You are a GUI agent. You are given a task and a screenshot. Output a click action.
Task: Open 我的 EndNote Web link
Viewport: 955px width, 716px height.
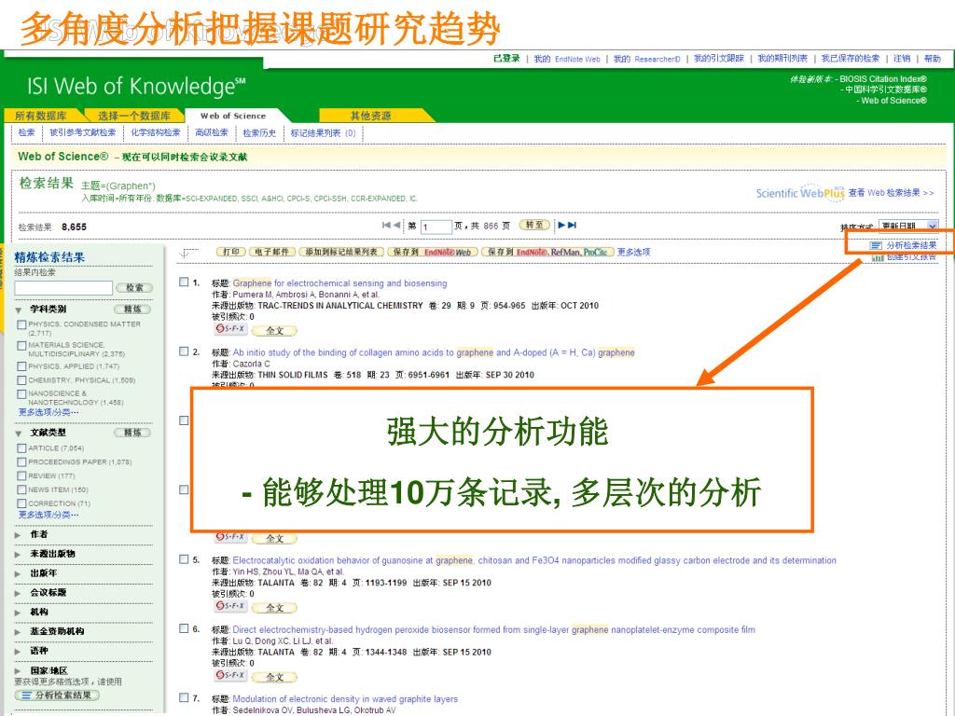567,59
